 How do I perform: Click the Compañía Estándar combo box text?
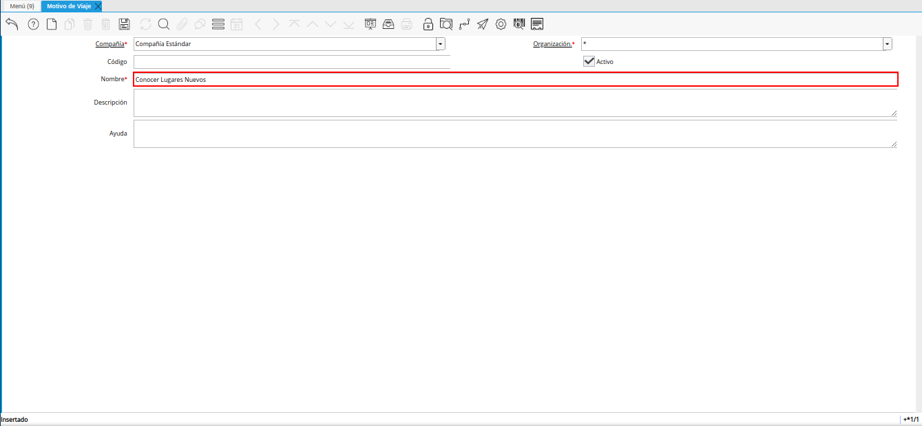point(284,44)
